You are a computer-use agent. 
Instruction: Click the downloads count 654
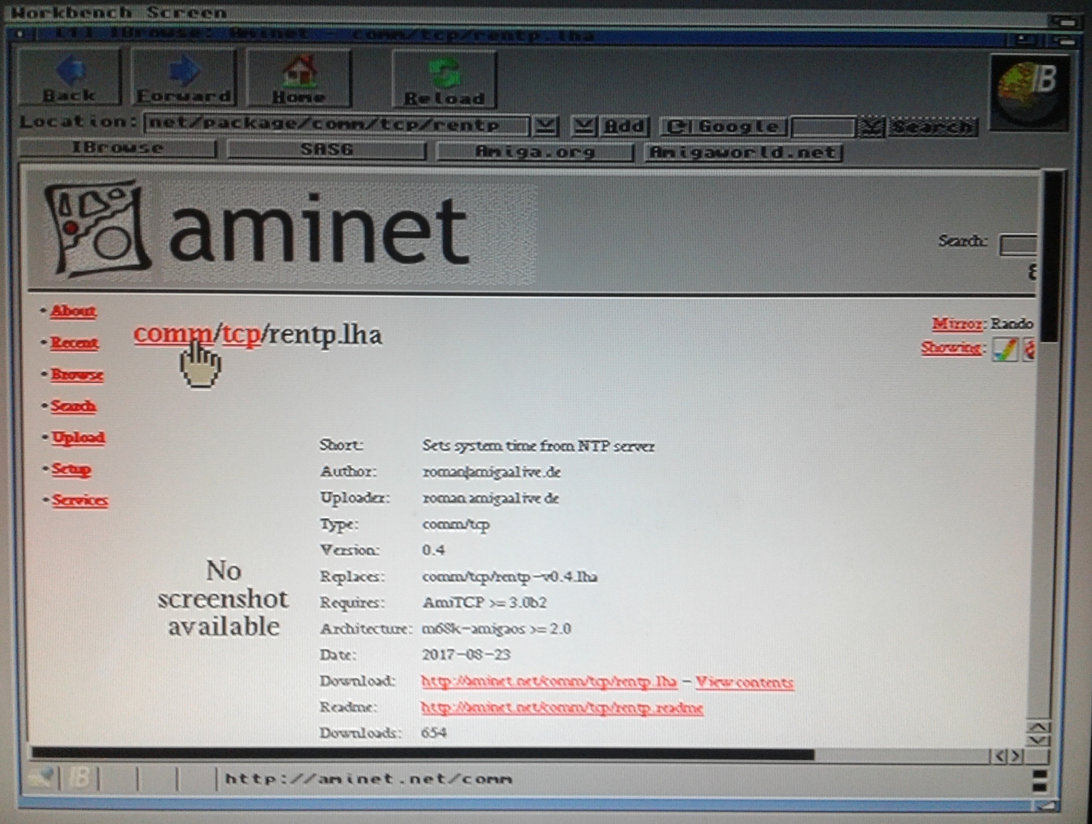point(434,733)
